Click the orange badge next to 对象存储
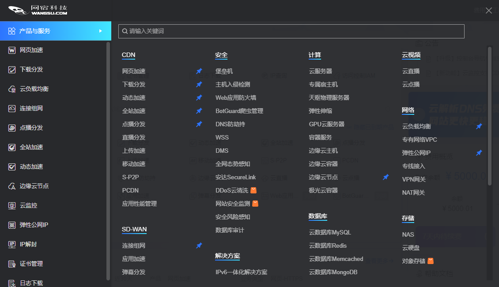Viewport: 499px width, 287px height. (x=431, y=261)
